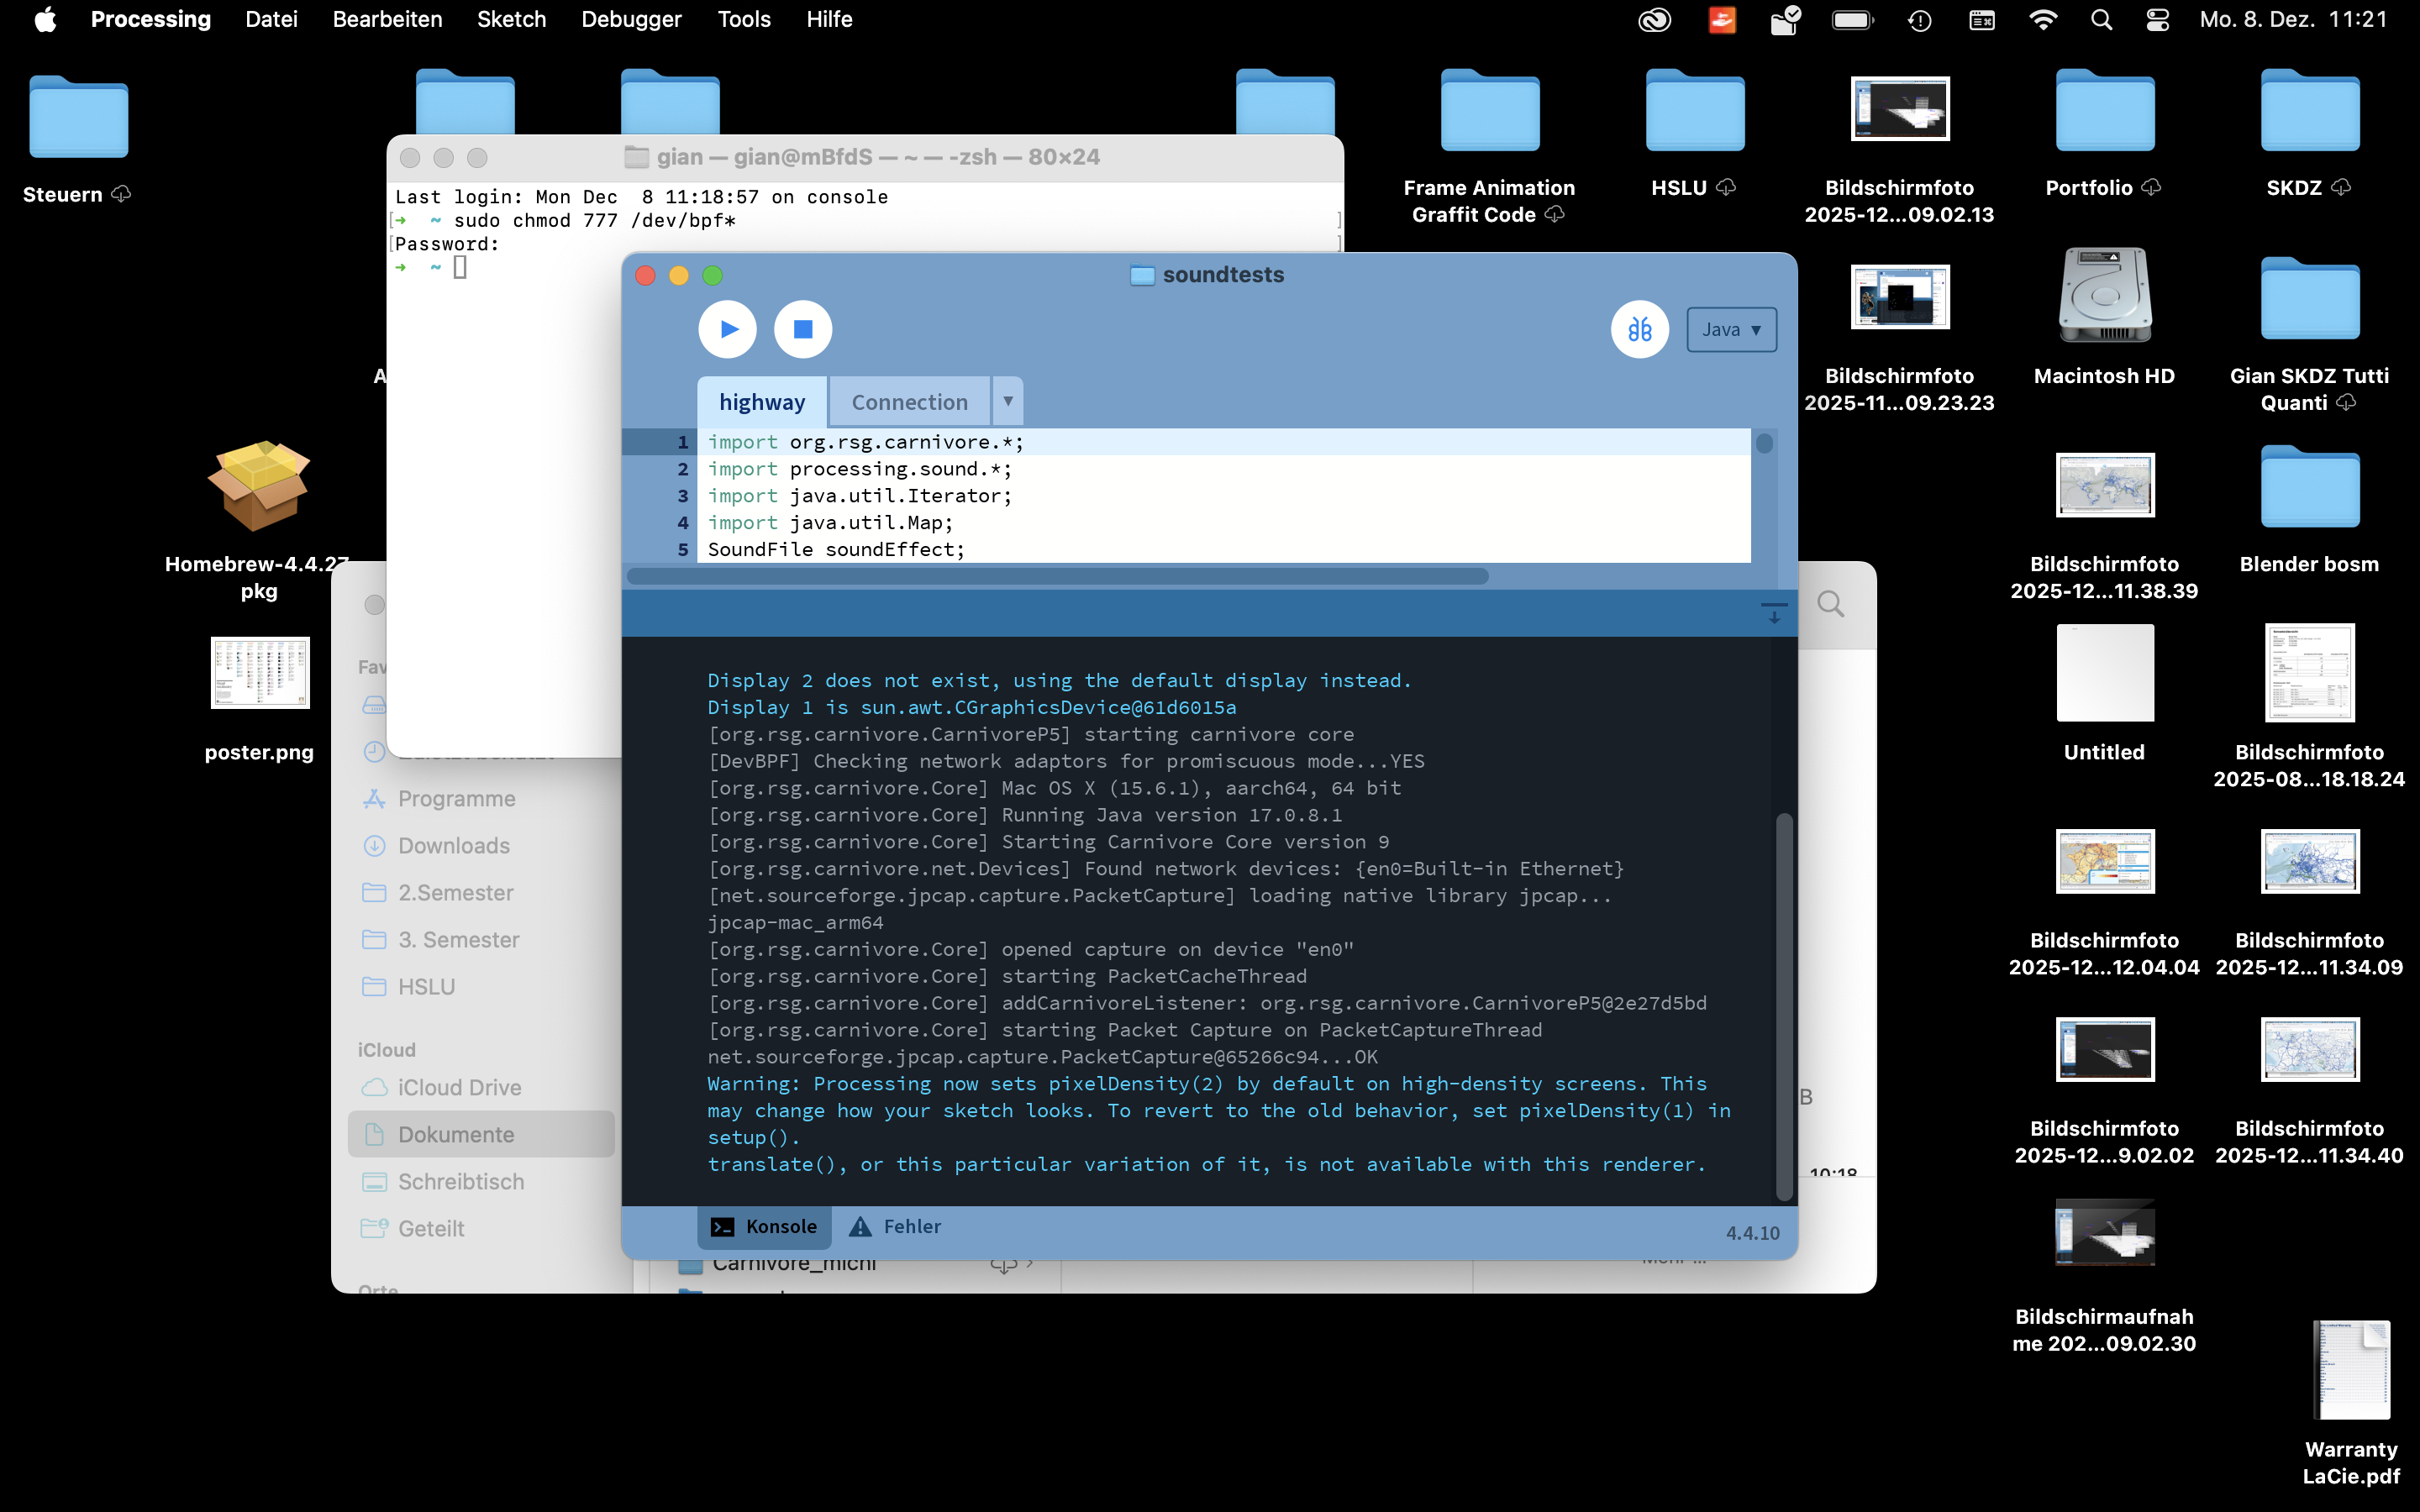The height and width of the screenshot is (1512, 2420).
Task: Open the Debugger menu
Action: (x=631, y=19)
